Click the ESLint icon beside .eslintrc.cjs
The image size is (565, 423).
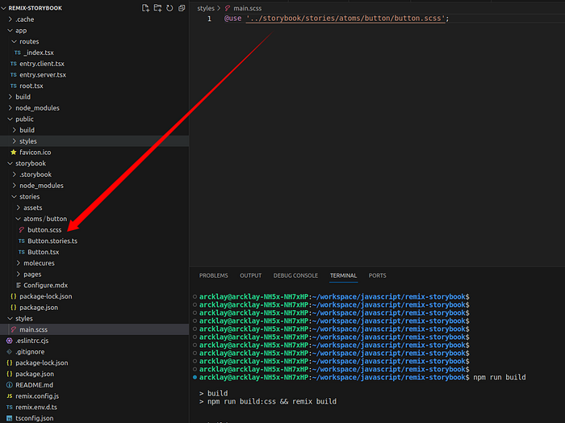tap(10, 341)
